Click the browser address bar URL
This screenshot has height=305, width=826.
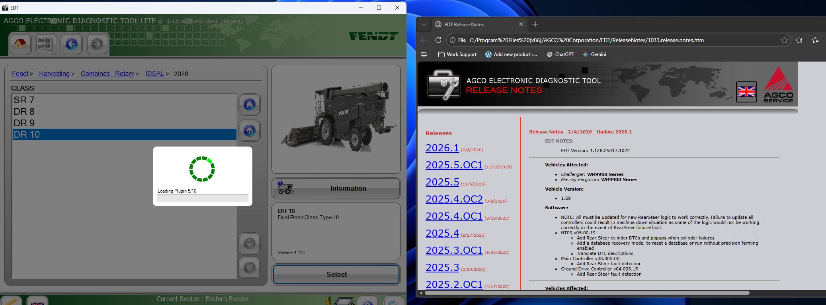click(586, 40)
